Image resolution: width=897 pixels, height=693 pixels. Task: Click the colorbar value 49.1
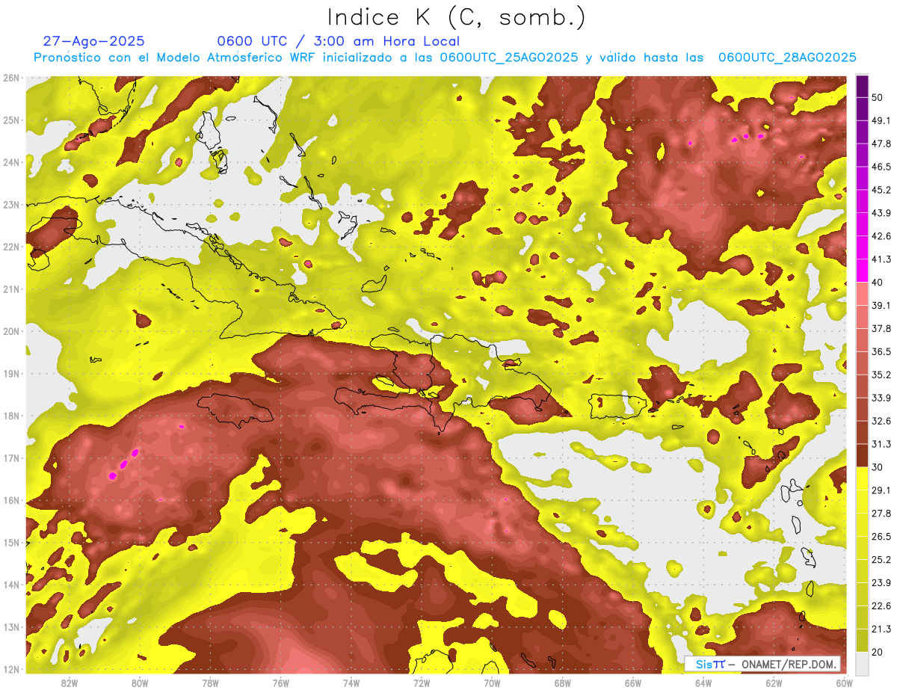(x=881, y=120)
